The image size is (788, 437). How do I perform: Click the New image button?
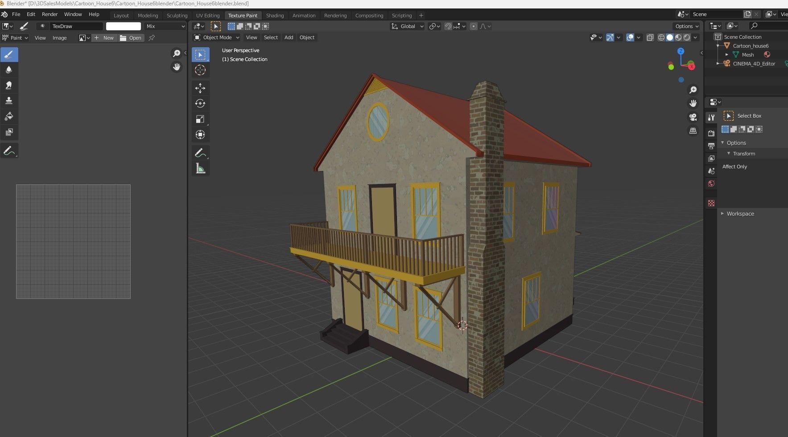104,38
